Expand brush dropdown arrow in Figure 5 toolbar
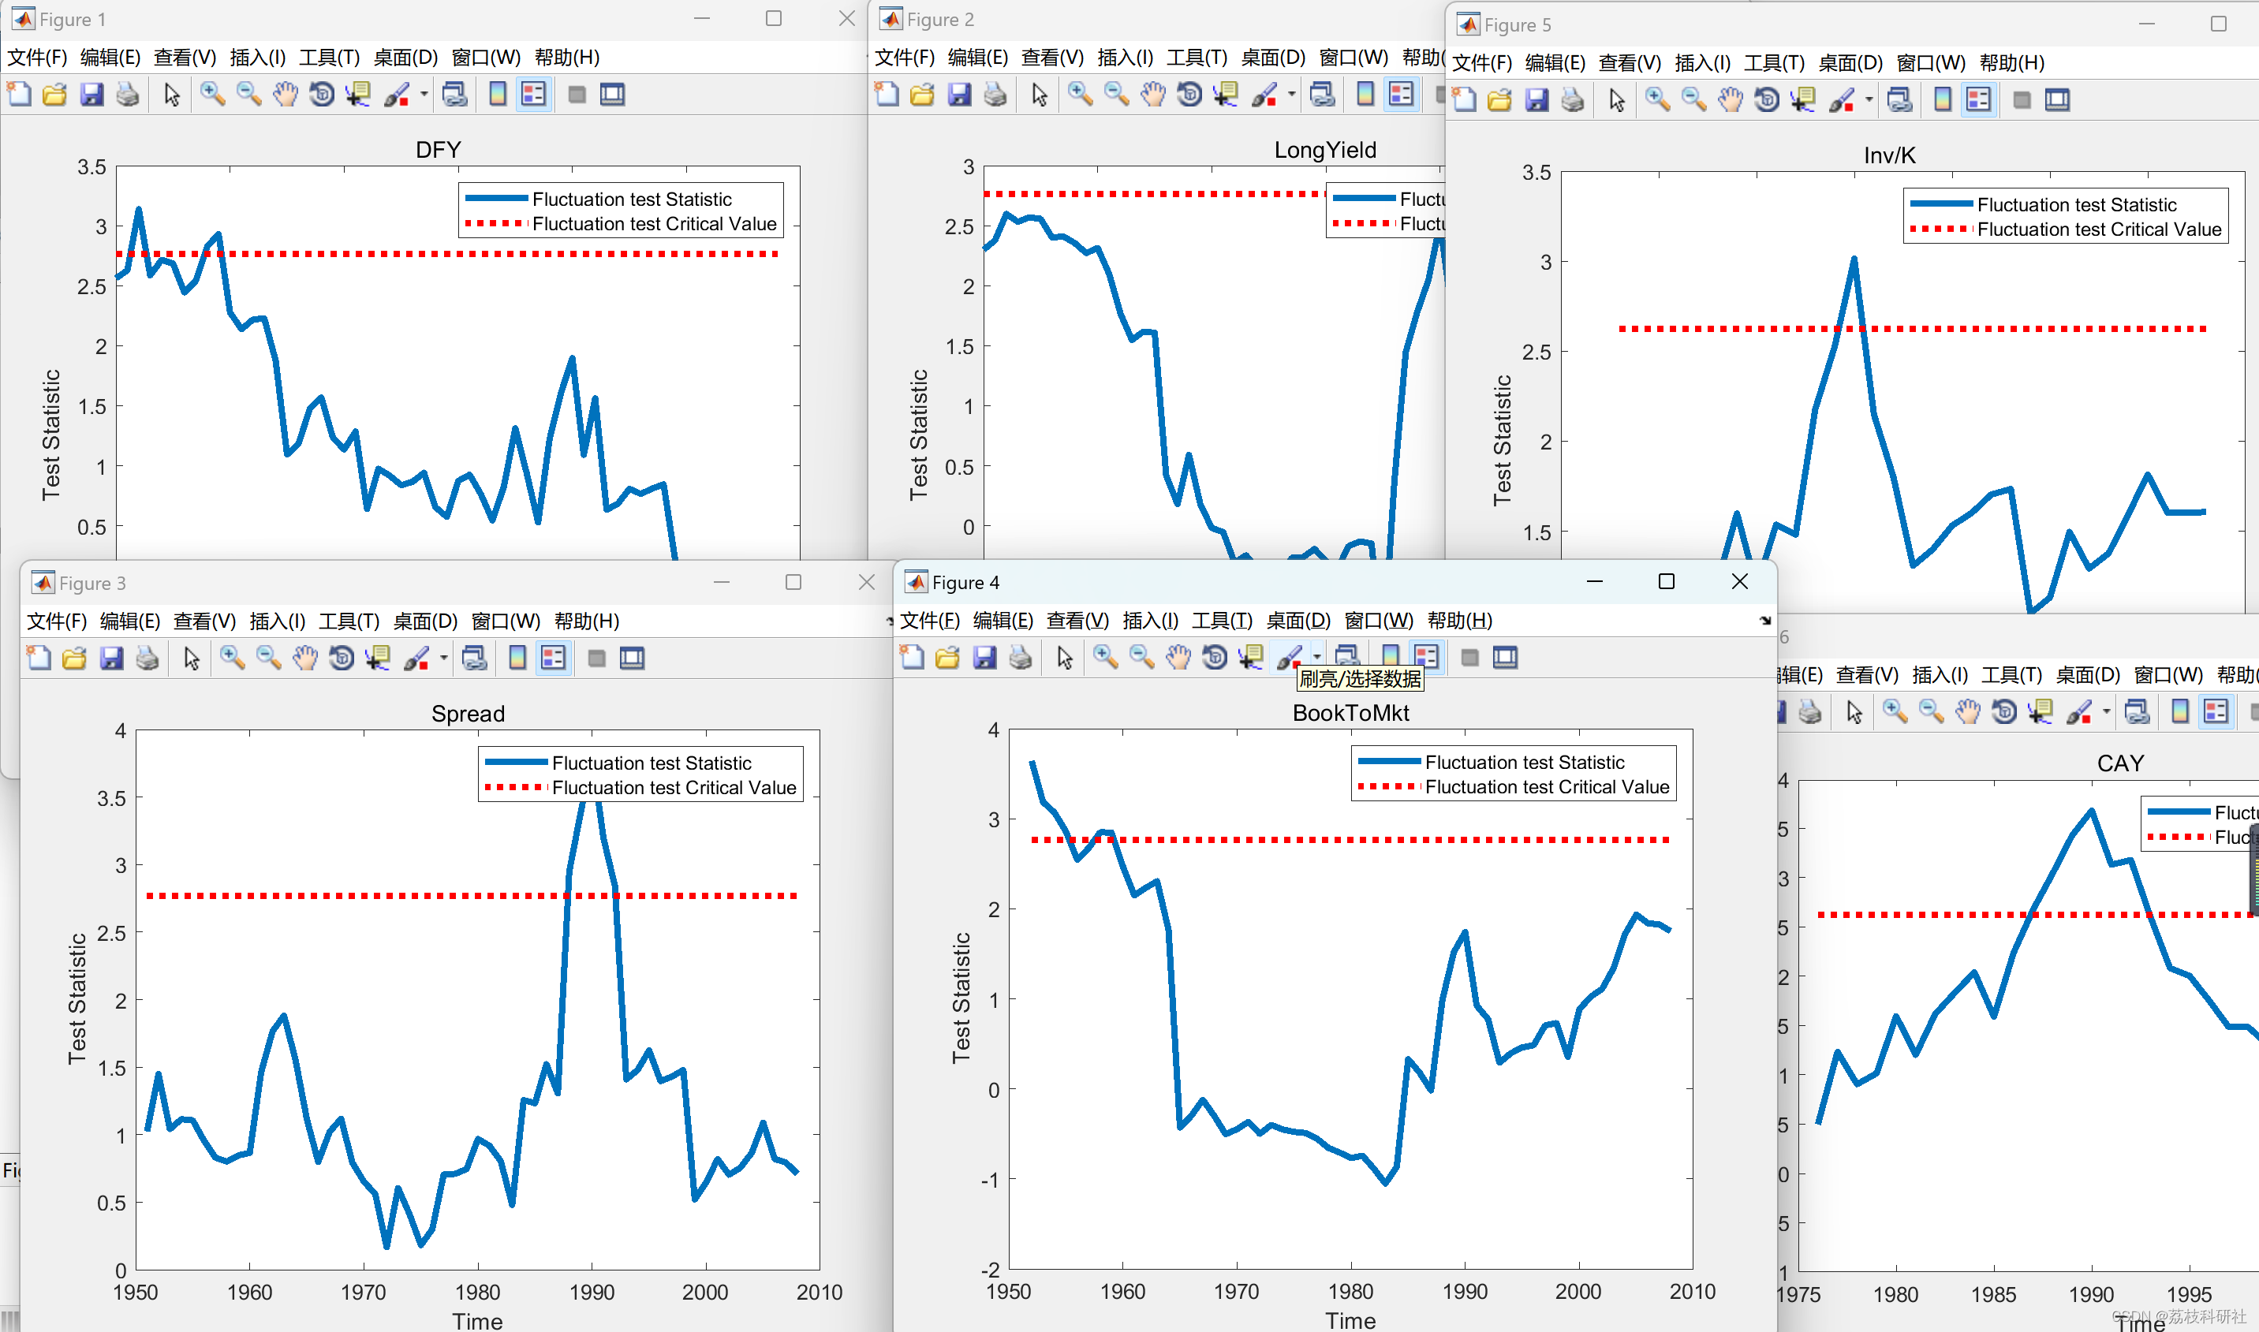 (1869, 99)
